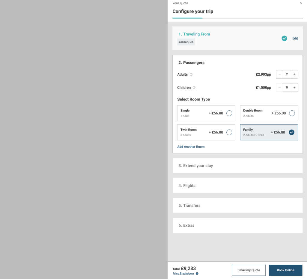Select the Double Room radio button

pyautogui.click(x=292, y=113)
